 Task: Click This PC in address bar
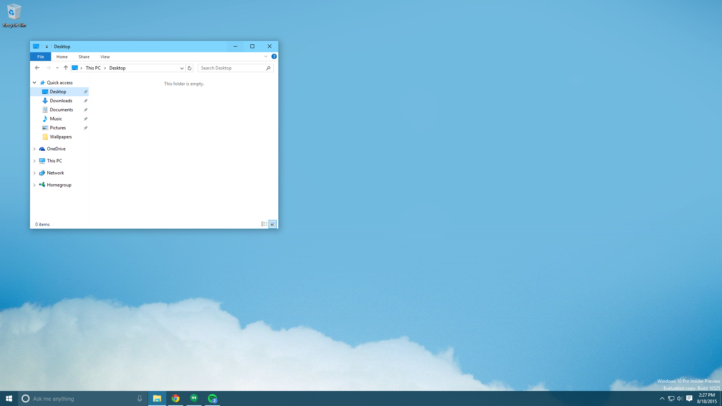[93, 68]
